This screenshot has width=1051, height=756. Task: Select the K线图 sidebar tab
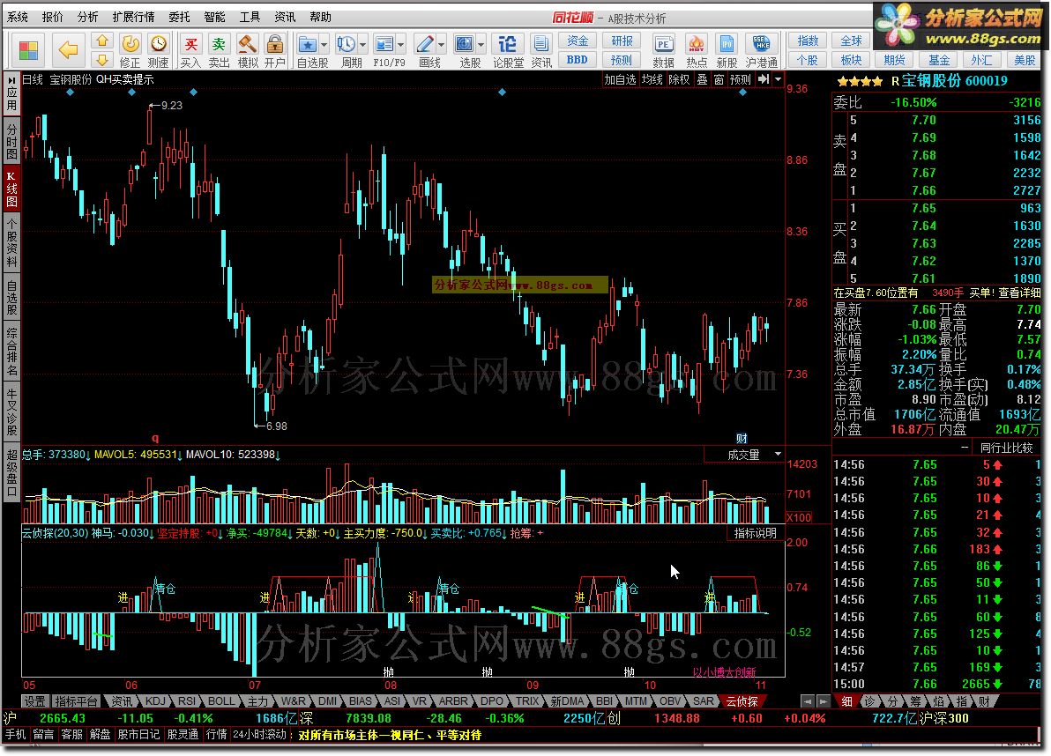11,189
